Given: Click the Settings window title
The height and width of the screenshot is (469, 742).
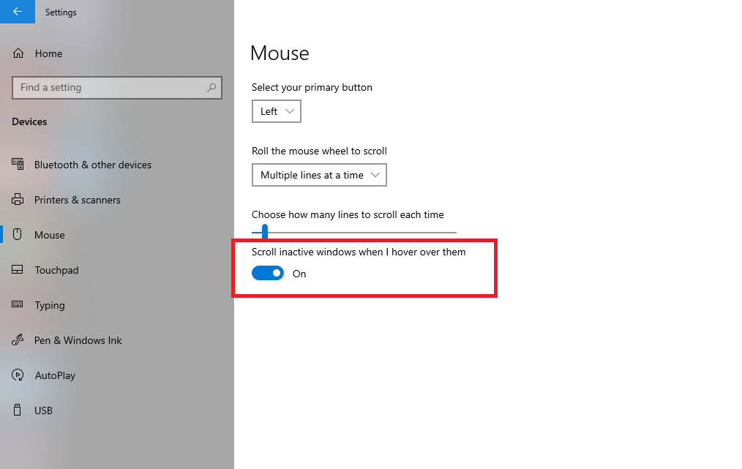Looking at the screenshot, I should (61, 12).
